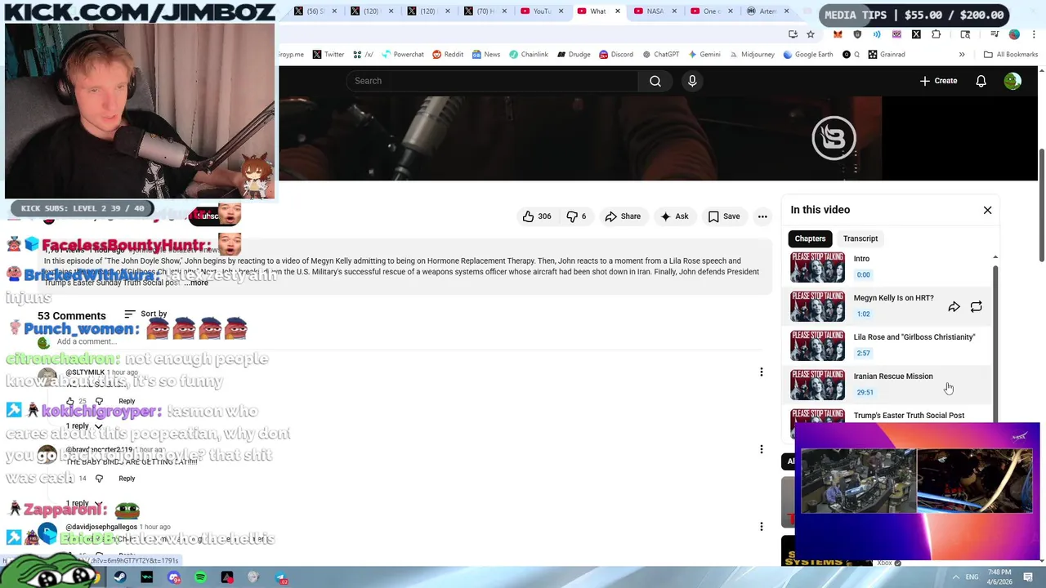
Task: Click the channel watermark logo on the video
Action: point(834,137)
